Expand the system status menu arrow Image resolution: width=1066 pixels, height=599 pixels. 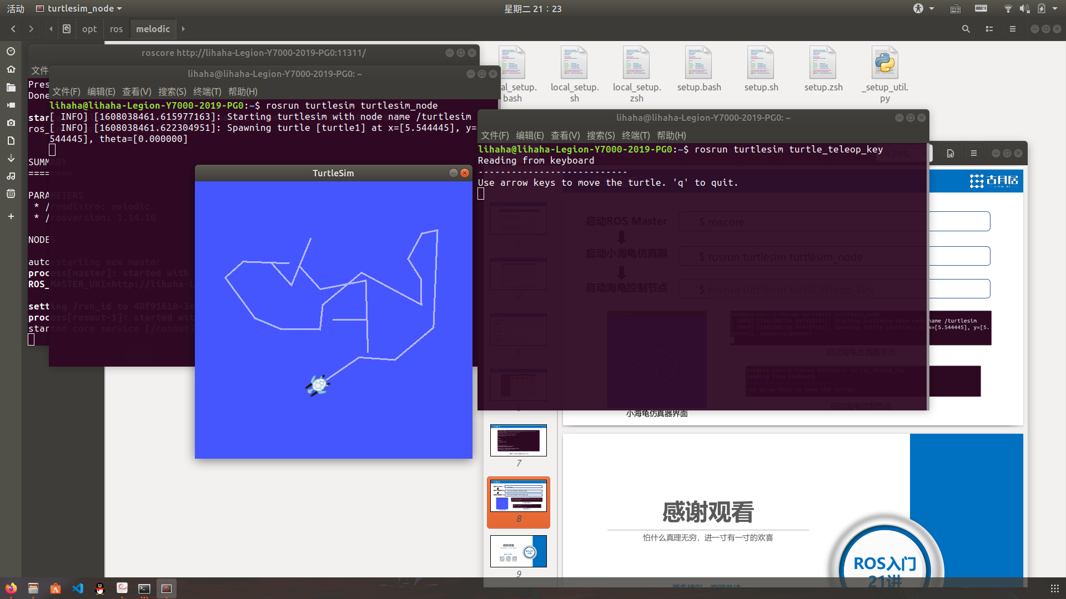point(1055,8)
